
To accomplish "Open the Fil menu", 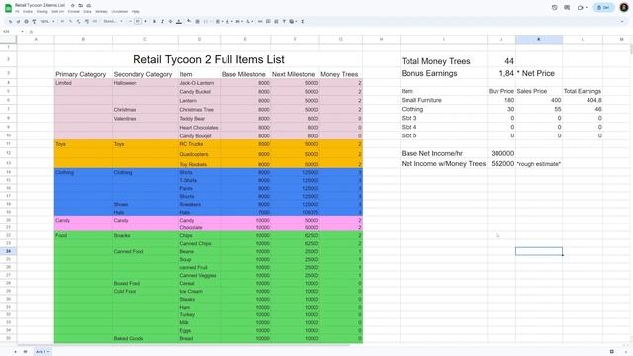I will [x=17, y=11].
